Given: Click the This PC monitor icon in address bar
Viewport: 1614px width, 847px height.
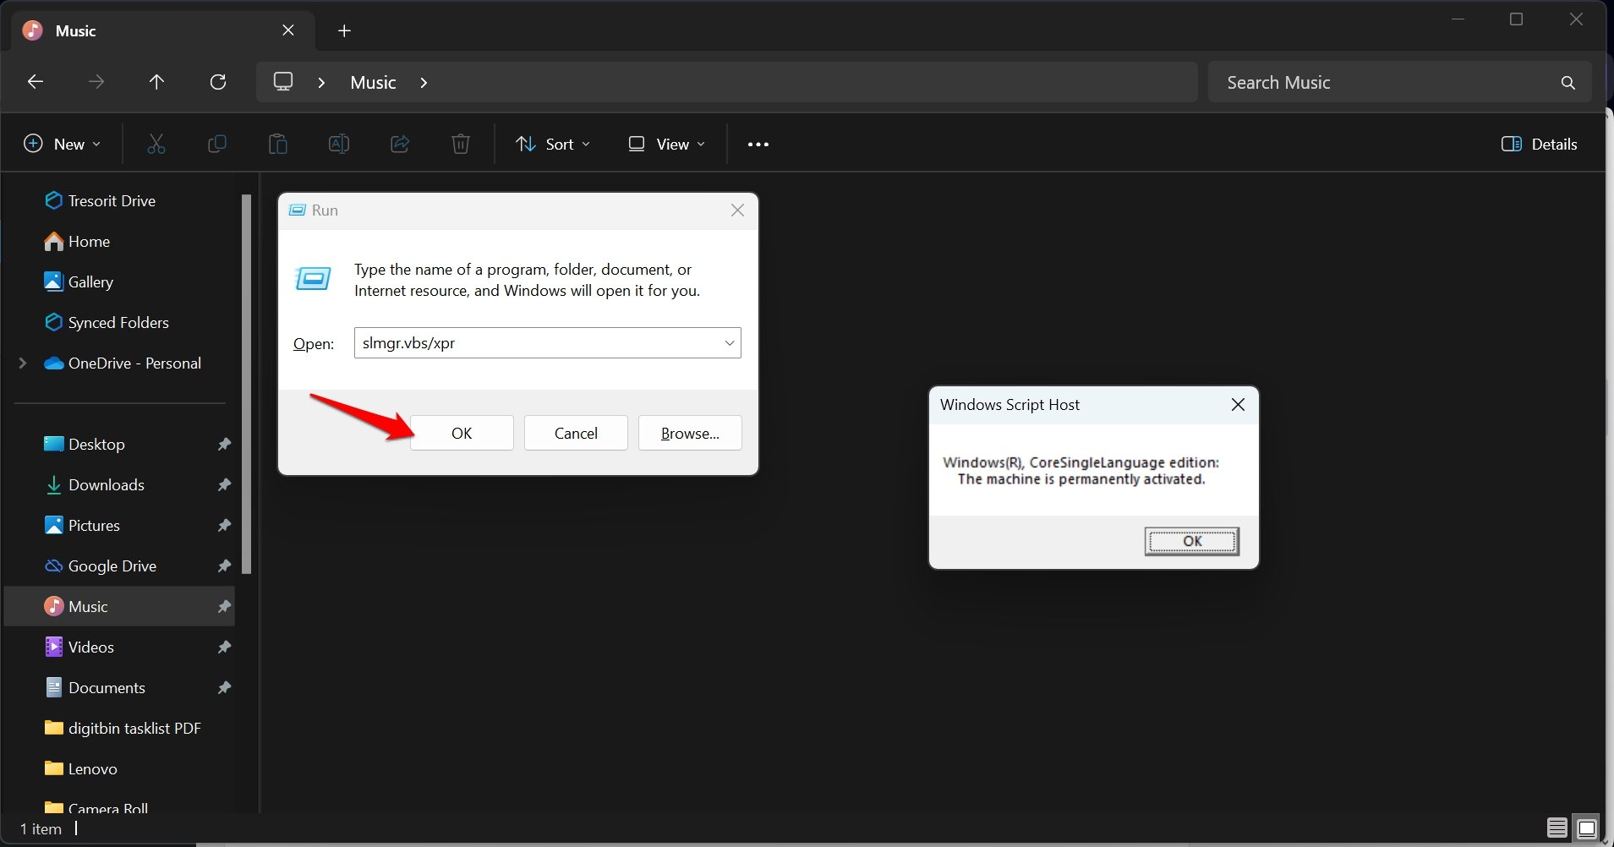Looking at the screenshot, I should pyautogui.click(x=283, y=82).
